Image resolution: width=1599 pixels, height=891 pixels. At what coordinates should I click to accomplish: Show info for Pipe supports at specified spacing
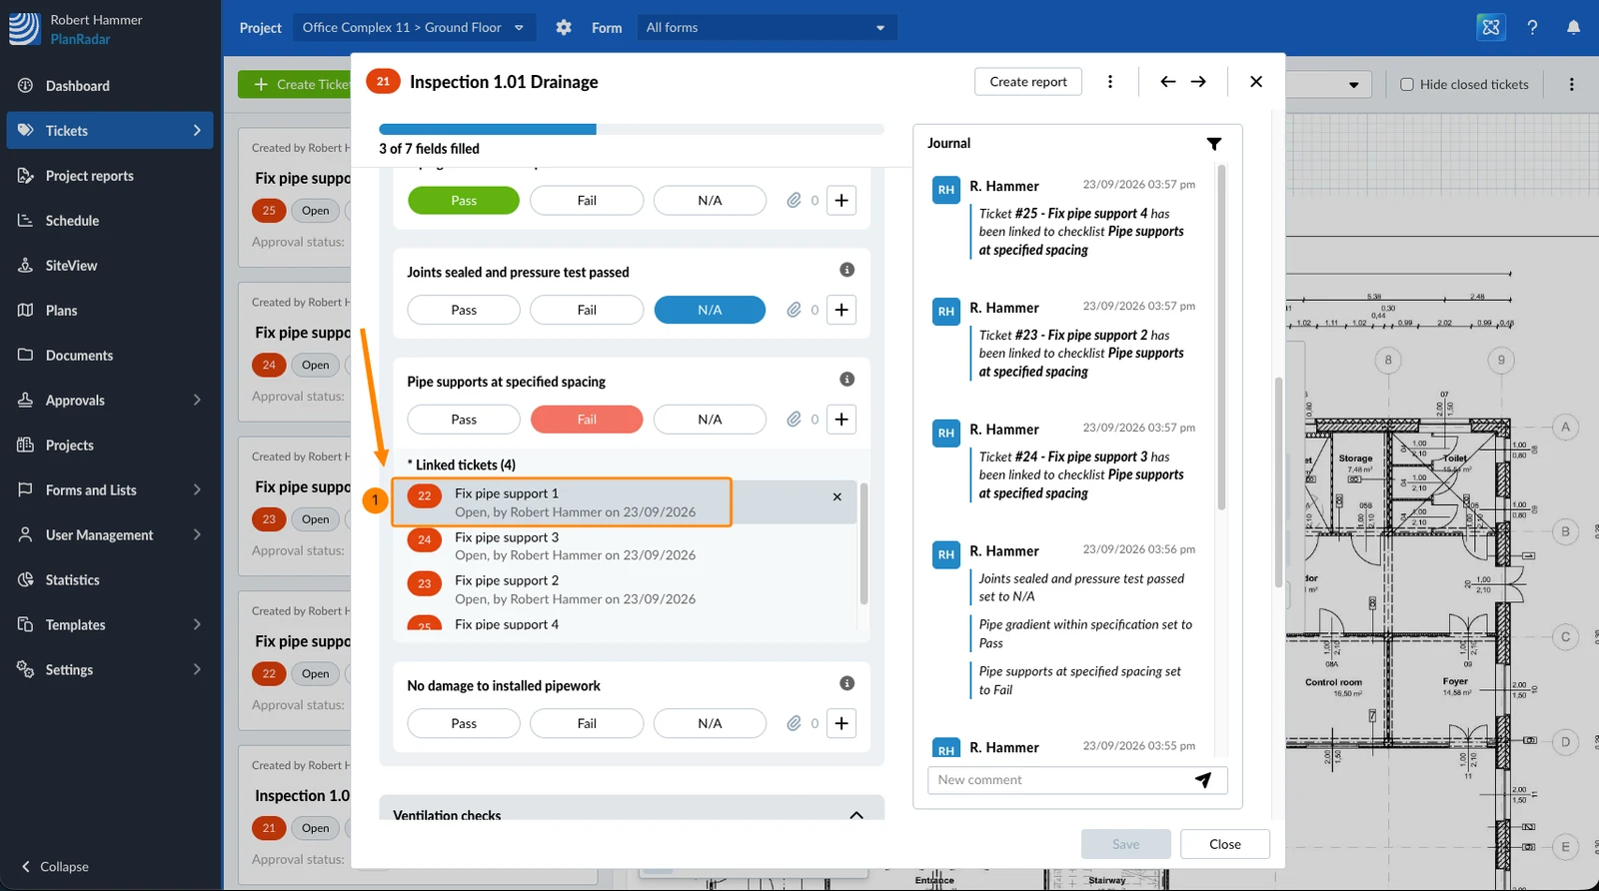click(846, 380)
